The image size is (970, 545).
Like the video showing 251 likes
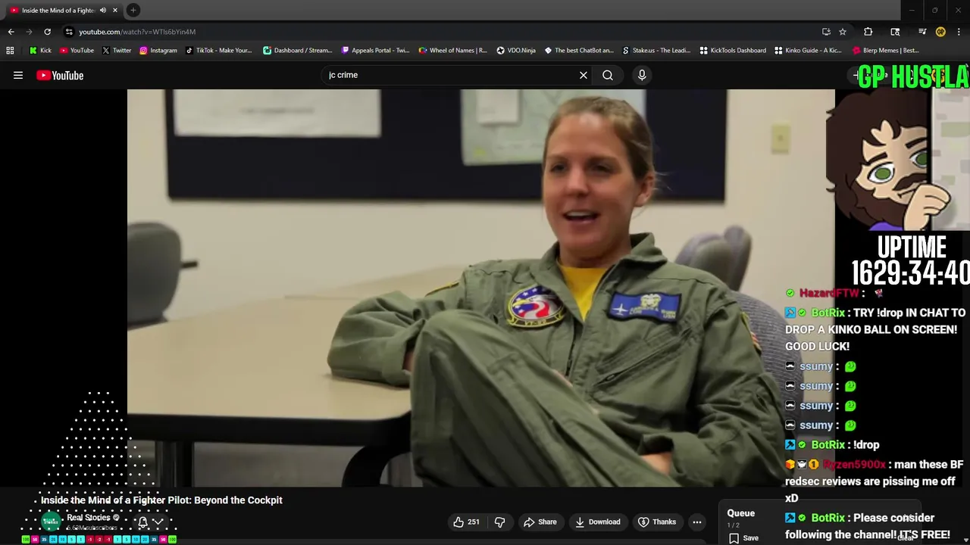coord(466,522)
